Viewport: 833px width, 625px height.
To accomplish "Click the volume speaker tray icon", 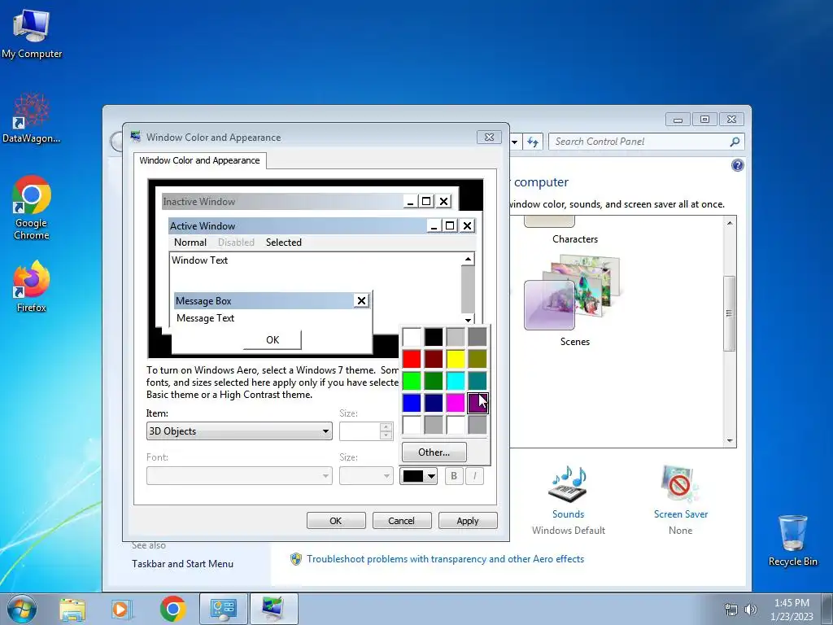I will pyautogui.click(x=751, y=610).
